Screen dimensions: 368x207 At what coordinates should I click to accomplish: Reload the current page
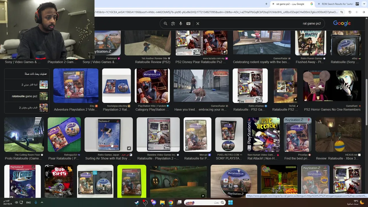(x=350, y=12)
